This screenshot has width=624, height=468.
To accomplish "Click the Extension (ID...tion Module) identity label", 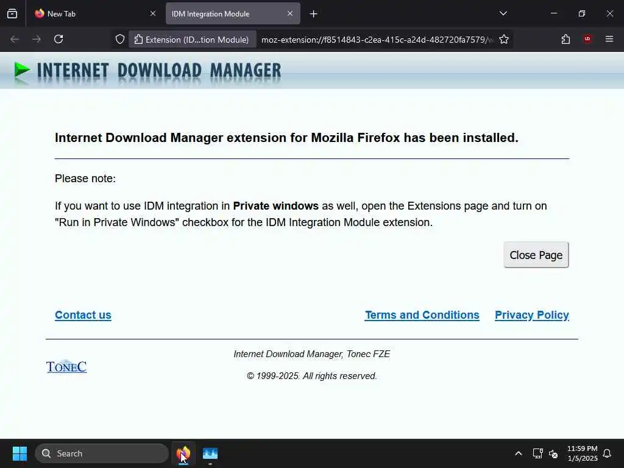I will pyautogui.click(x=192, y=40).
